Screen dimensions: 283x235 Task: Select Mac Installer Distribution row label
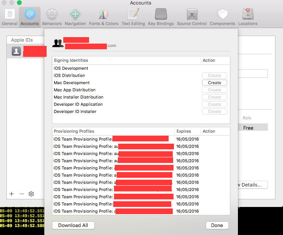tap(78, 97)
